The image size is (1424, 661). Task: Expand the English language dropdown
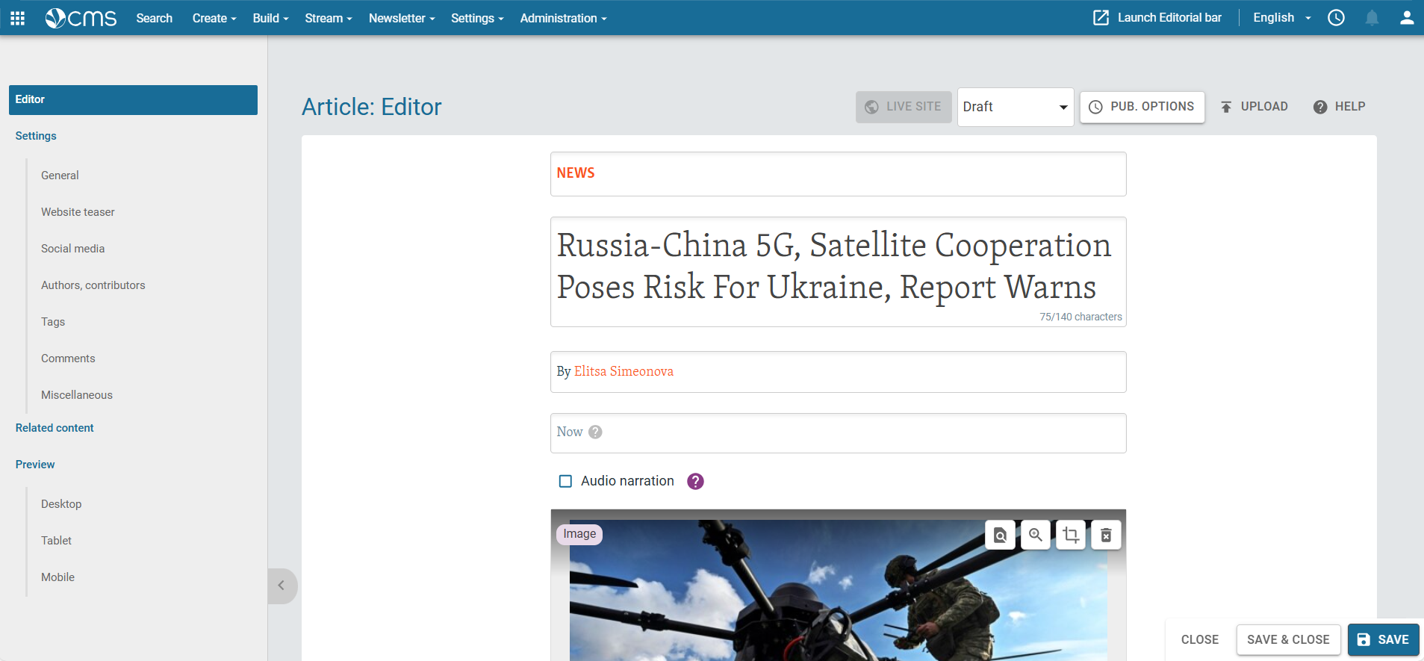point(1281,18)
